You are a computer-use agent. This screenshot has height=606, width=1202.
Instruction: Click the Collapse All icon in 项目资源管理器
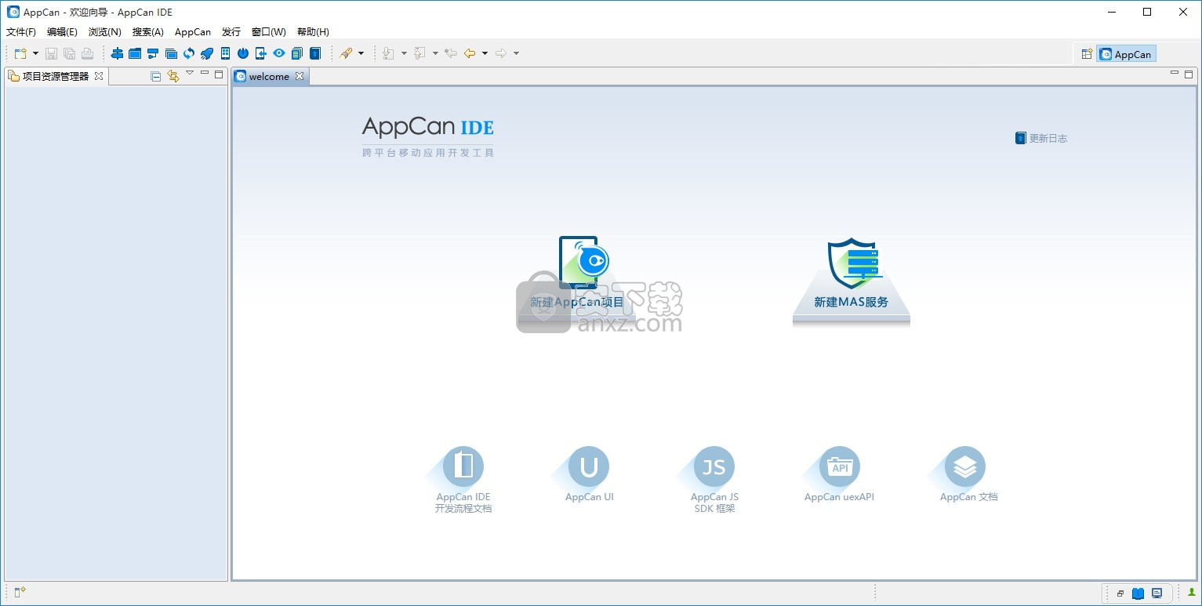[155, 76]
